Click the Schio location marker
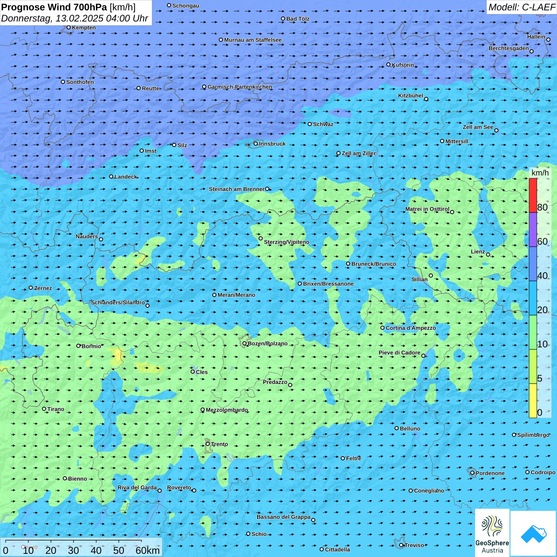 click(248, 534)
